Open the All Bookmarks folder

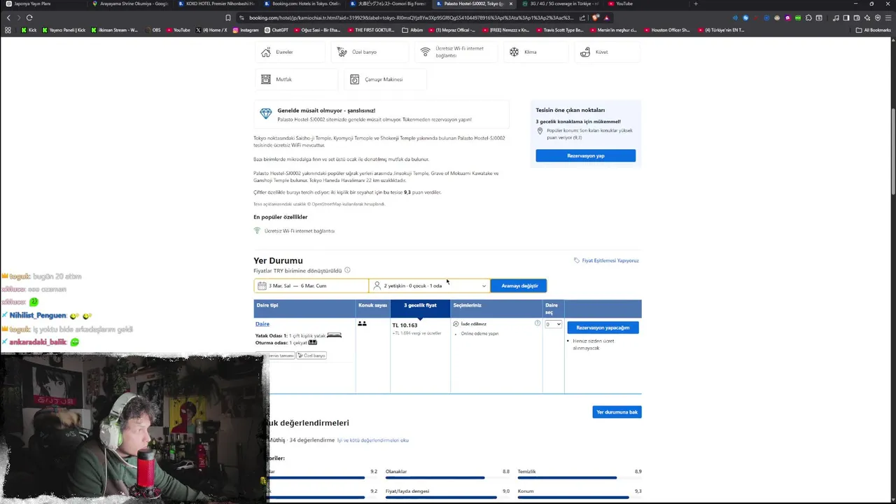click(x=874, y=30)
